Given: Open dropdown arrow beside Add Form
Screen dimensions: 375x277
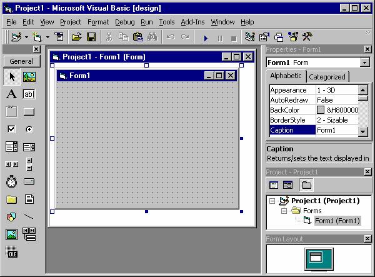Looking at the screenshot, I should point(48,38).
